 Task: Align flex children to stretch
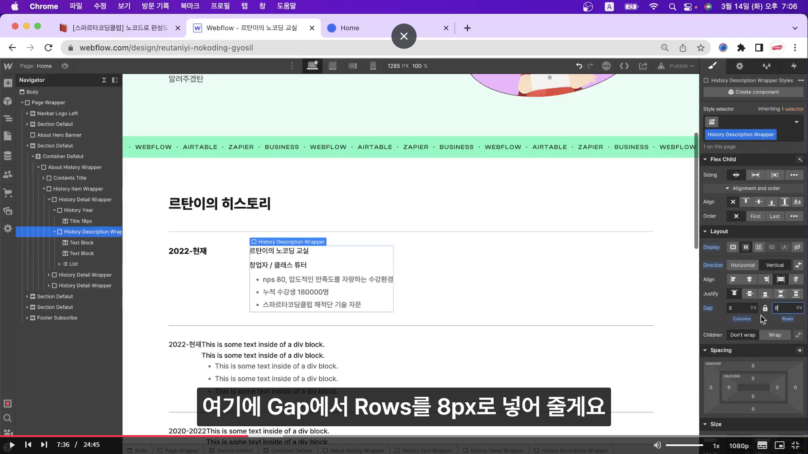[781, 280]
